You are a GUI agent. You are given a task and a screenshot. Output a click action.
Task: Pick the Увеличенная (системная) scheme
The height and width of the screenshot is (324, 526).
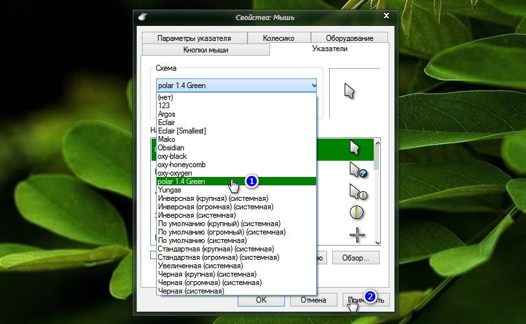point(236,266)
